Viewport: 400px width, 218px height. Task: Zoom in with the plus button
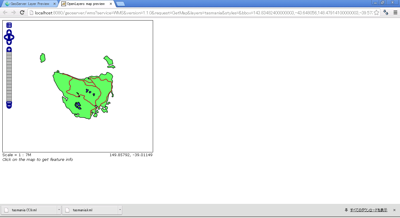coord(9,50)
